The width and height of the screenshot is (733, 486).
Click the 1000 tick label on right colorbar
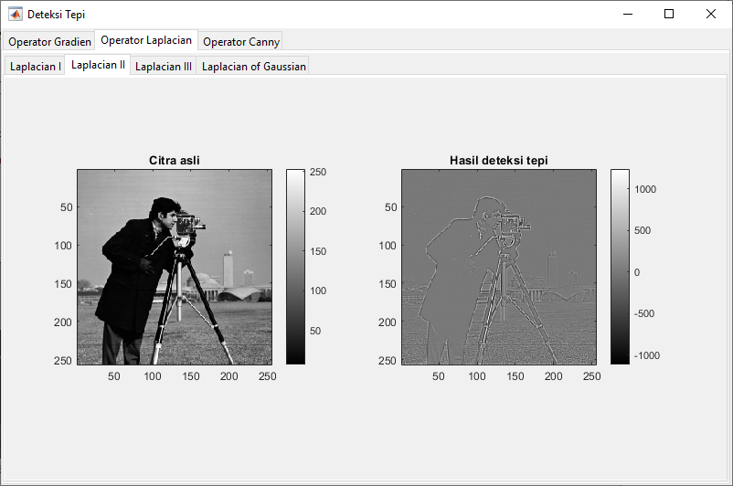tap(646, 188)
